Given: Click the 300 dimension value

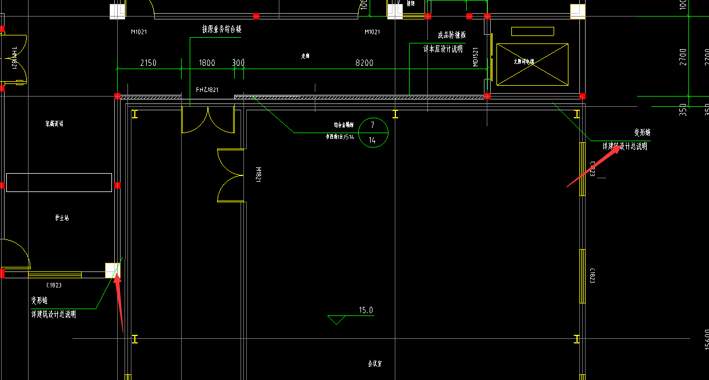Looking at the screenshot, I should pos(238,63).
